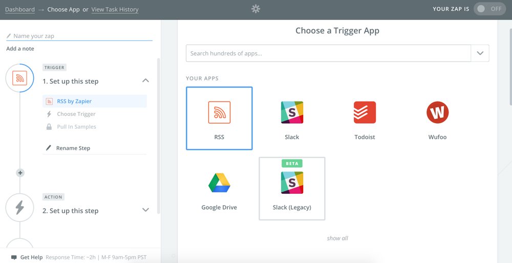Choose the Todoist app icon

[365, 112]
